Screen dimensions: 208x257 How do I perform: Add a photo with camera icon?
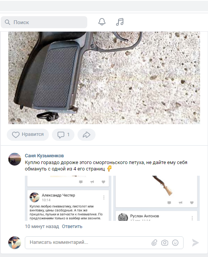click(165, 243)
